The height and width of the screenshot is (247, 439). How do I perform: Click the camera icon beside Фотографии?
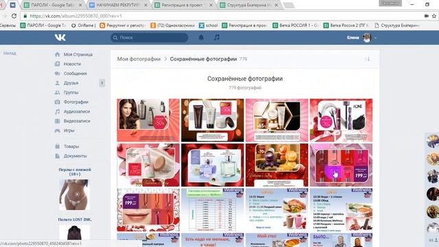coord(58,102)
